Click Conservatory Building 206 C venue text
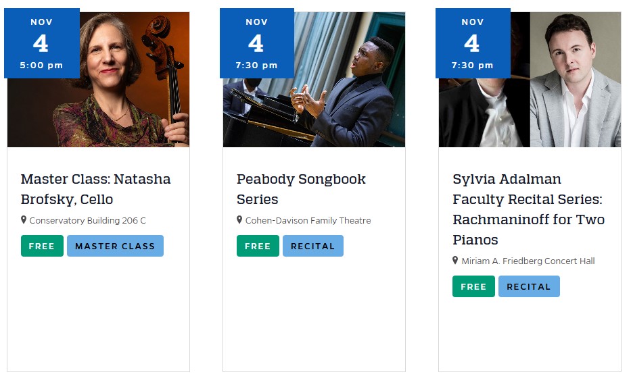The width and height of the screenshot is (631, 387). 87,221
